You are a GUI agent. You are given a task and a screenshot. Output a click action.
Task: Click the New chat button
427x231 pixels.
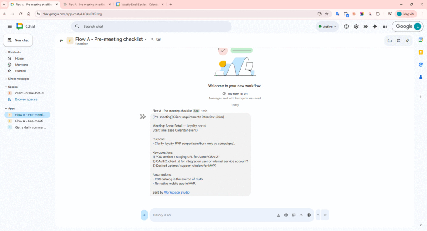click(x=18, y=40)
